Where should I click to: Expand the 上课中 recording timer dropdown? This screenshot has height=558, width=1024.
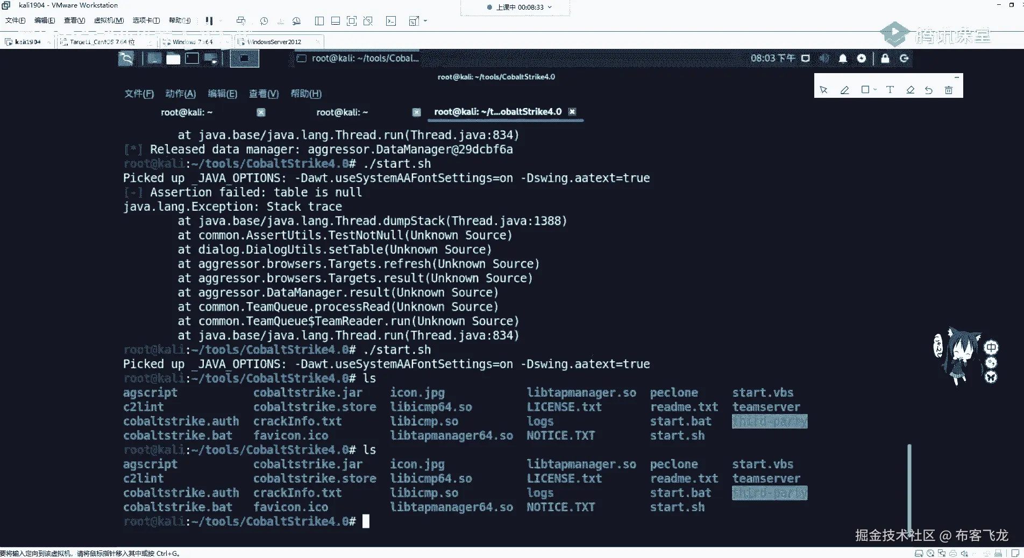[550, 8]
